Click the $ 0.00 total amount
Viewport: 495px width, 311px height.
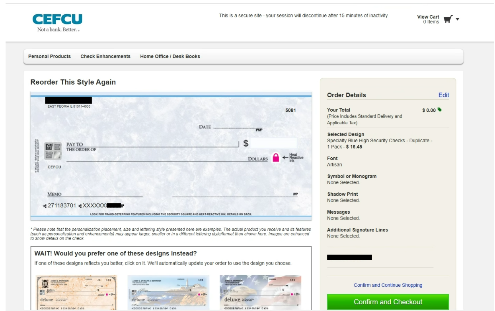[429, 110]
